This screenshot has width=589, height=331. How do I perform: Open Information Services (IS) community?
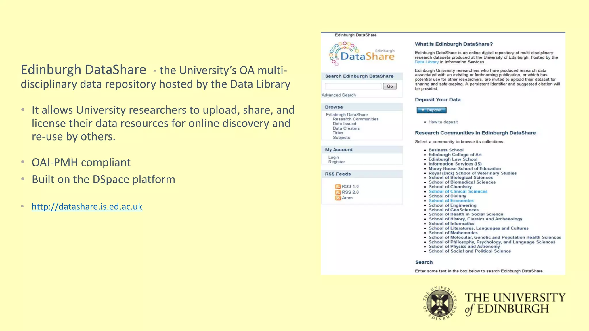455,164
